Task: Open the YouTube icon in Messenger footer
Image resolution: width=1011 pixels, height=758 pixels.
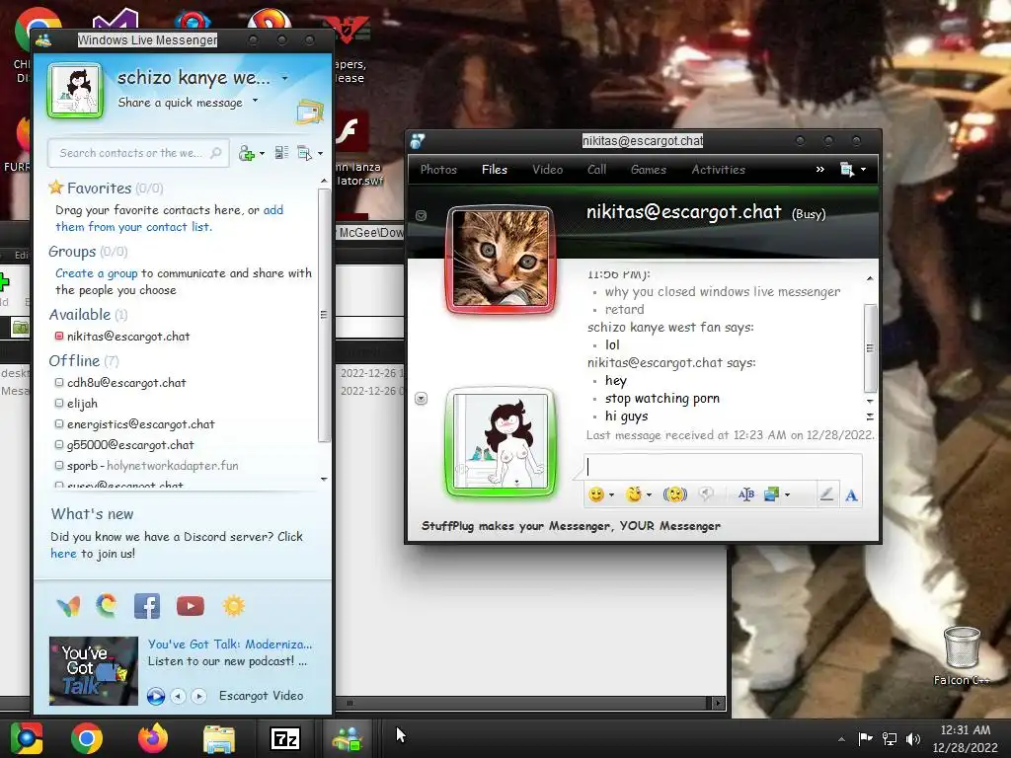Action: 191,606
